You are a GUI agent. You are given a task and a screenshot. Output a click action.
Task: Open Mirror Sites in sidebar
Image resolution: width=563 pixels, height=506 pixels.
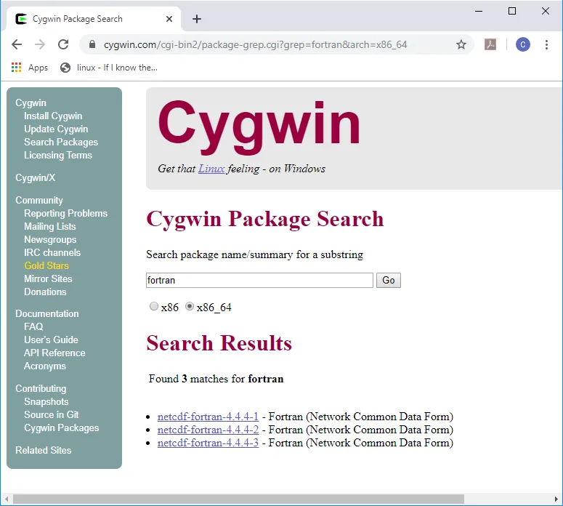48,278
